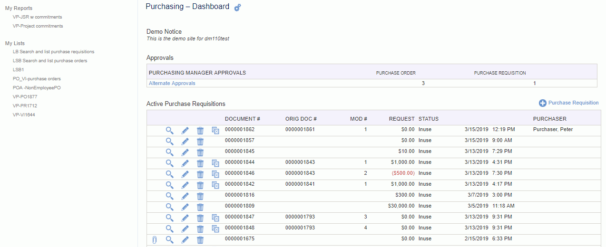
Task: Click original document 0000001861
Action: (x=300, y=129)
